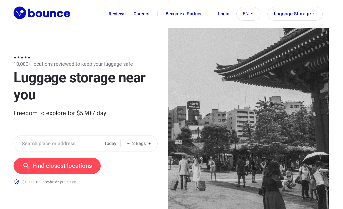Click the 2 Bags count label
Viewport: 343px width, 209px height.
(x=139, y=143)
